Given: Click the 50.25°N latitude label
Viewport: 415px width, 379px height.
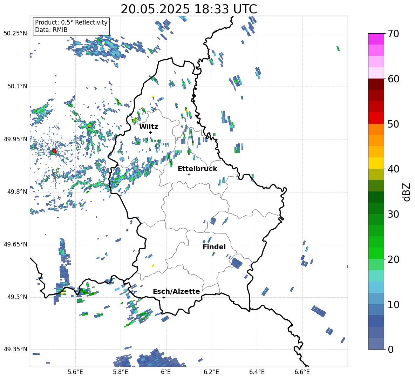Looking at the screenshot, I should (15, 34).
